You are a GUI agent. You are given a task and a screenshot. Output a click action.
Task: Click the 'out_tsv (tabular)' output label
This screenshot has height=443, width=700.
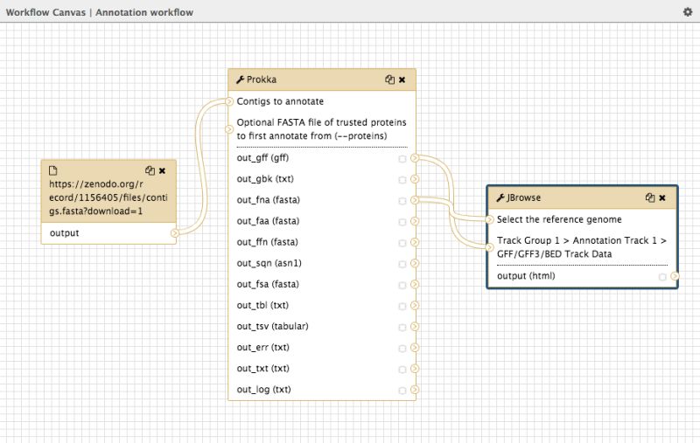click(x=272, y=326)
